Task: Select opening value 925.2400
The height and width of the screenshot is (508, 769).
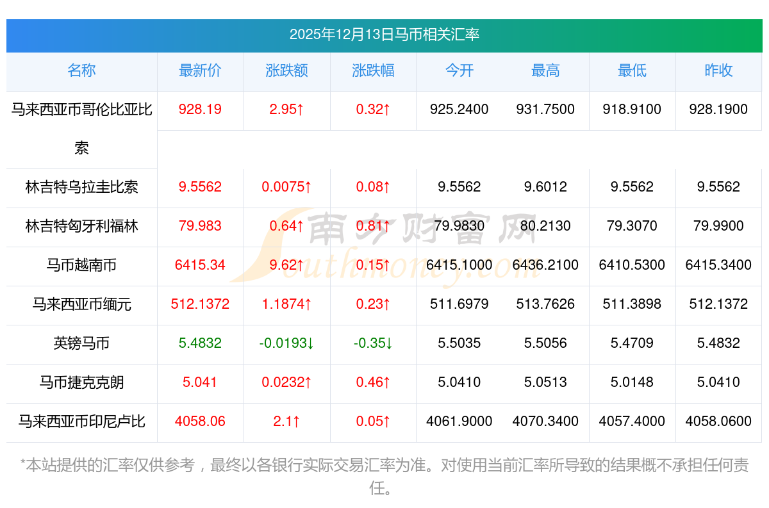Action: point(459,110)
